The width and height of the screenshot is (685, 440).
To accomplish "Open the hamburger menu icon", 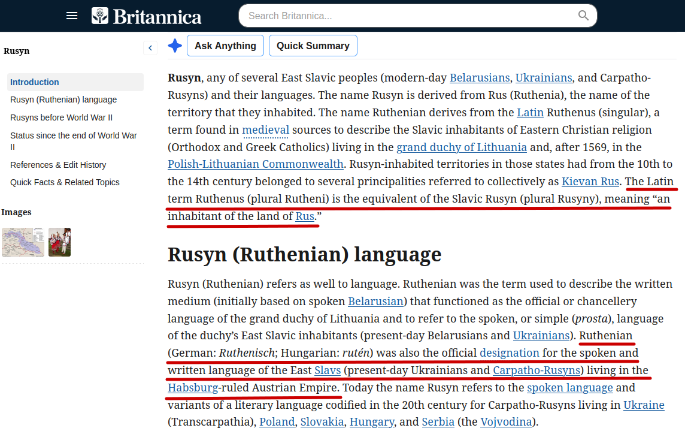I will 72,16.
